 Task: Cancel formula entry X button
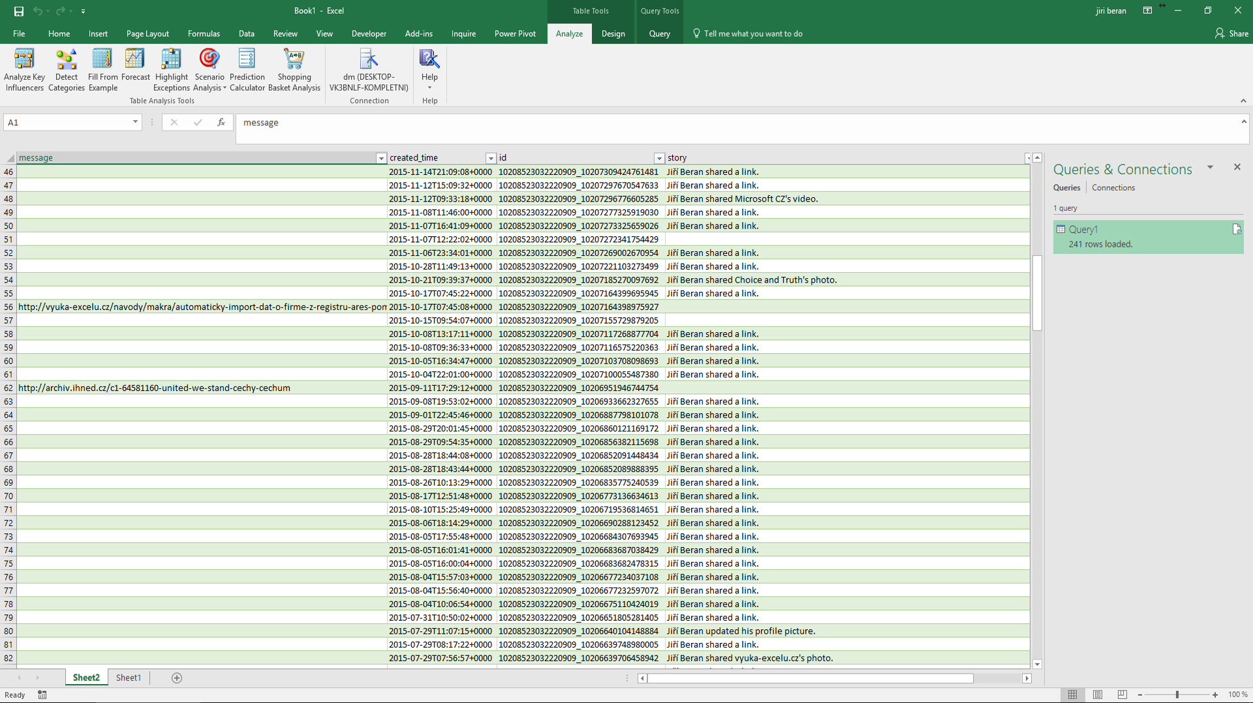174,122
